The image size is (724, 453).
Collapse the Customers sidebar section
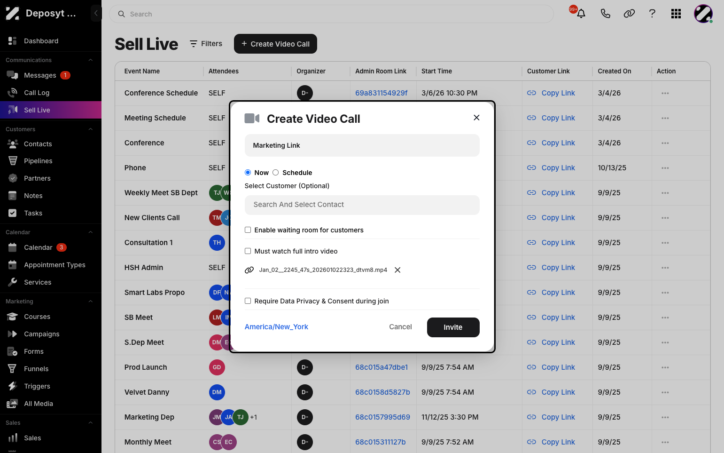91,129
